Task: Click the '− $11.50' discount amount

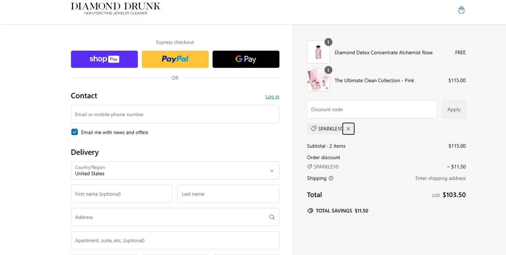Action: coord(456,167)
